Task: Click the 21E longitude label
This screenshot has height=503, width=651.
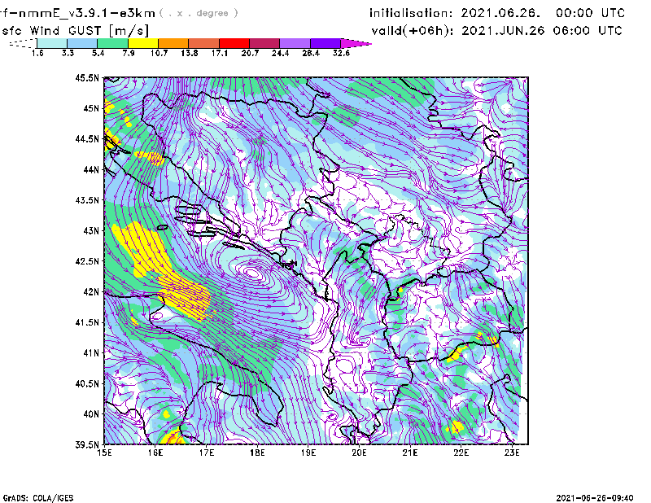Action: [410, 453]
